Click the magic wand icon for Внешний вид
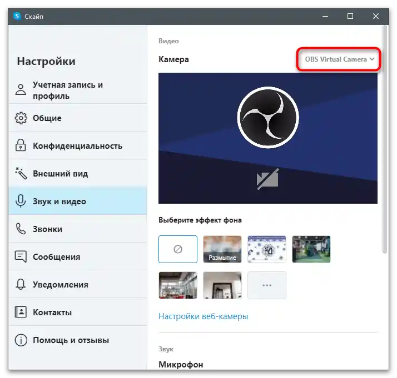The image size is (397, 378). tap(21, 173)
